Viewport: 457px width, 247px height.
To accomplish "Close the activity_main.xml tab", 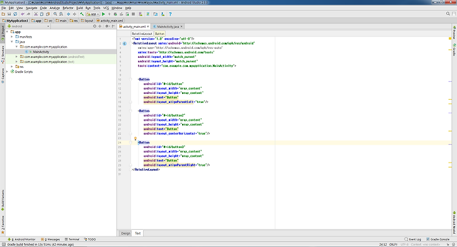I will 148,27.
